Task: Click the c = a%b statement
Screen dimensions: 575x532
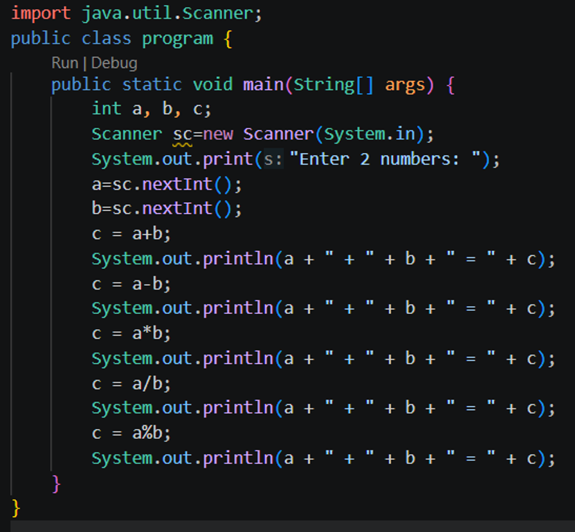Action: click(x=131, y=433)
